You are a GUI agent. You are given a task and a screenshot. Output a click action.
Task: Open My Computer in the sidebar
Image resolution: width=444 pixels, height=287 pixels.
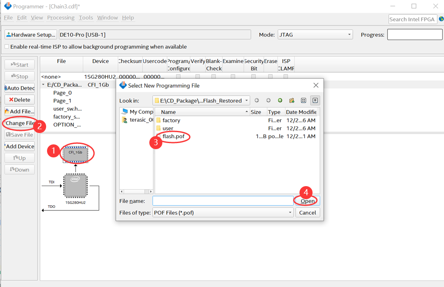[x=137, y=112]
